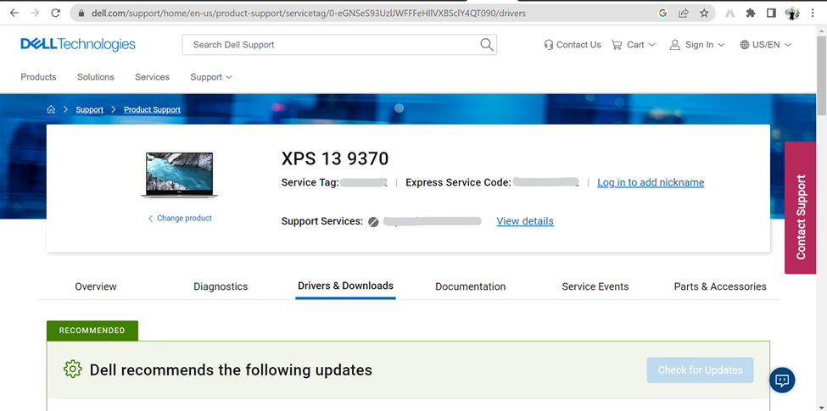Viewport: 827px width, 411px height.
Task: Expand the Cart dropdown
Action: tap(633, 45)
